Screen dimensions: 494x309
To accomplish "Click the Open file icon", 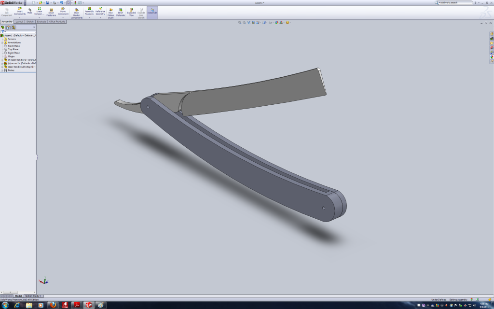I will pos(41,2).
